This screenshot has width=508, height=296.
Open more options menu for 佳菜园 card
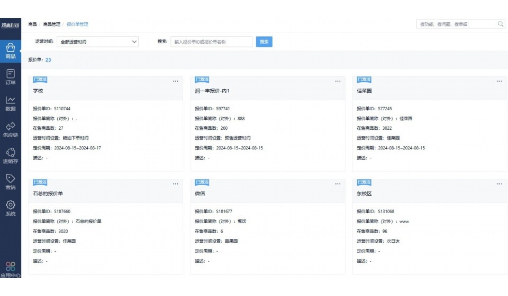(500, 81)
